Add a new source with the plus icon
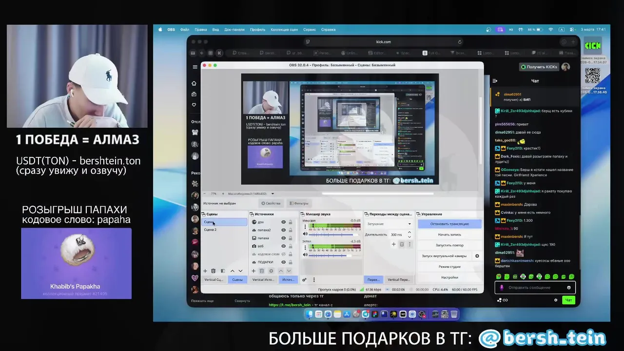The height and width of the screenshot is (351, 624). [x=253, y=271]
